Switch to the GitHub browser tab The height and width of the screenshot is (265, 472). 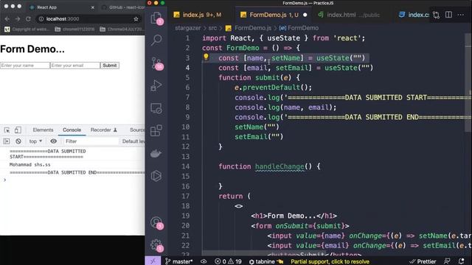(x=123, y=7)
